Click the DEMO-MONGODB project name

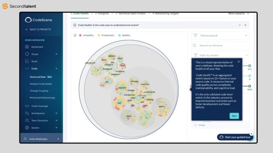(x=34, y=40)
